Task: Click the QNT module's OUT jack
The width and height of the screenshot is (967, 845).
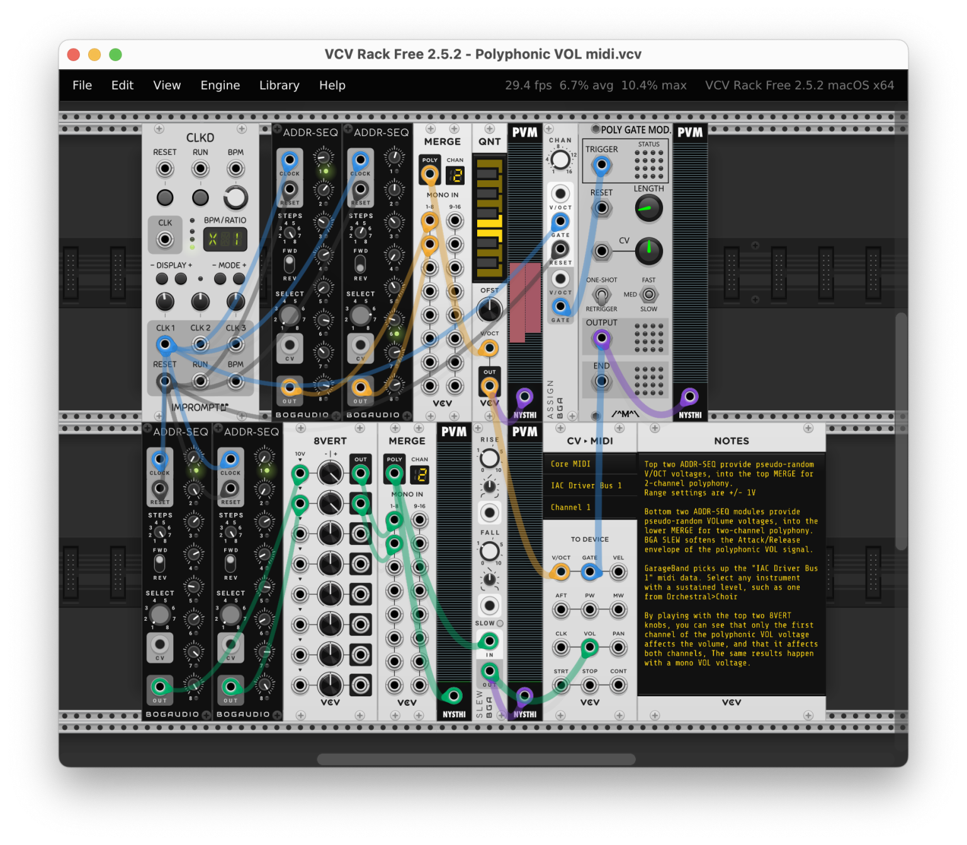Action: (x=489, y=386)
